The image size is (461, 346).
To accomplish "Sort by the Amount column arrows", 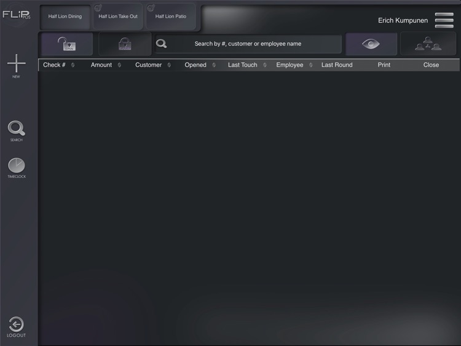I will 119,65.
